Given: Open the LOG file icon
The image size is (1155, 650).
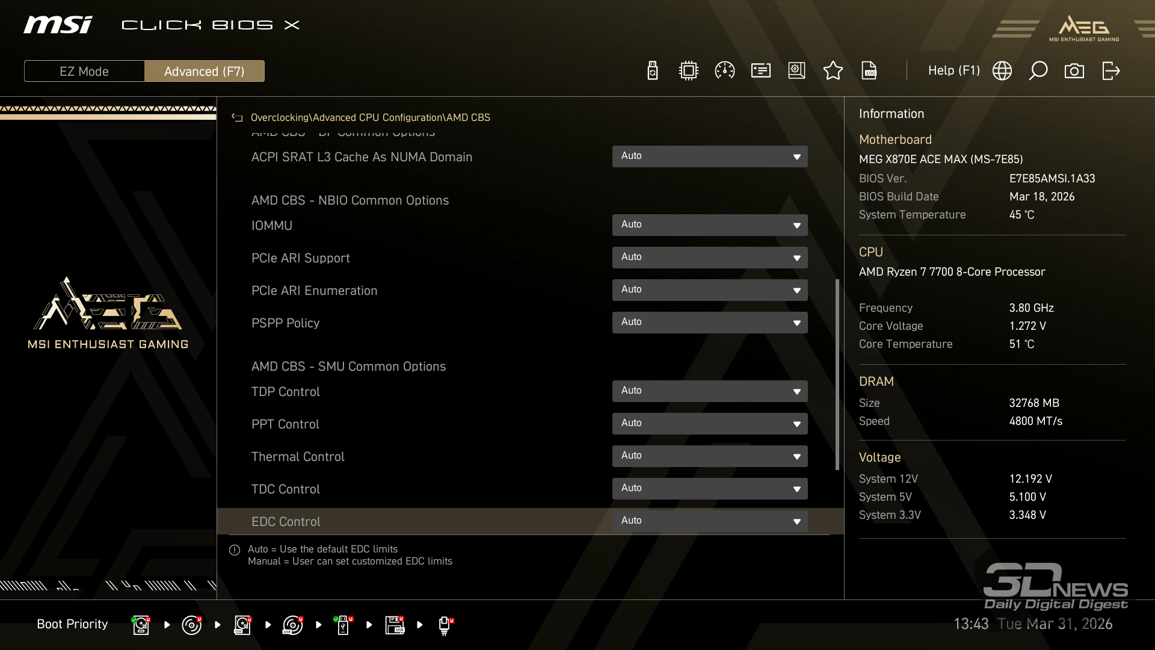Looking at the screenshot, I should [x=869, y=71].
